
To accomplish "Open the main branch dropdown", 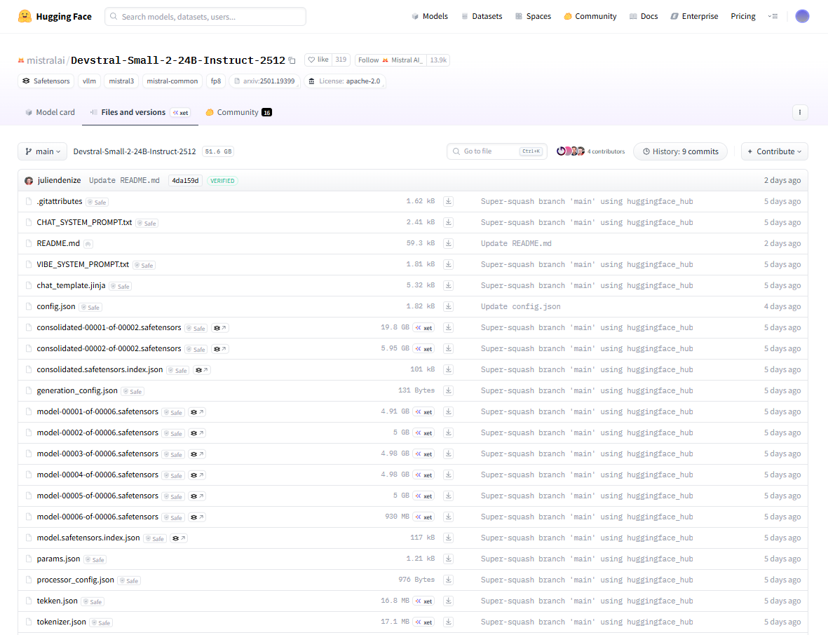I will pyautogui.click(x=42, y=151).
